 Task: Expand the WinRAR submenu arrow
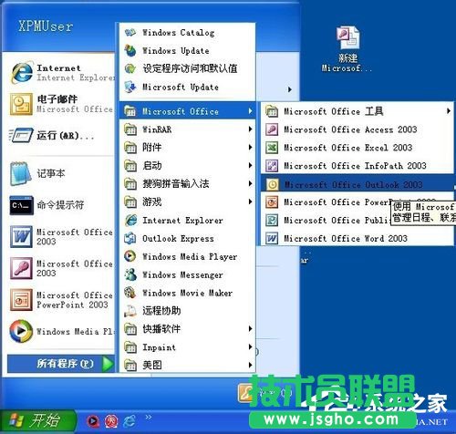tap(250, 129)
